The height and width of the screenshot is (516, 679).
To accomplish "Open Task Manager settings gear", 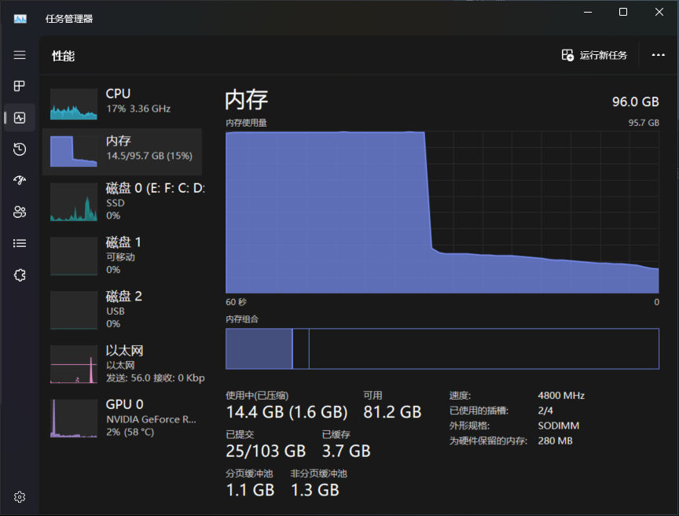I will click(20, 496).
